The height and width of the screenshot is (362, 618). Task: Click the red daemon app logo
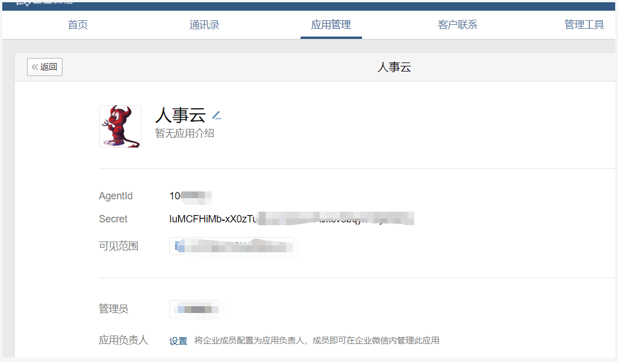pyautogui.click(x=120, y=126)
